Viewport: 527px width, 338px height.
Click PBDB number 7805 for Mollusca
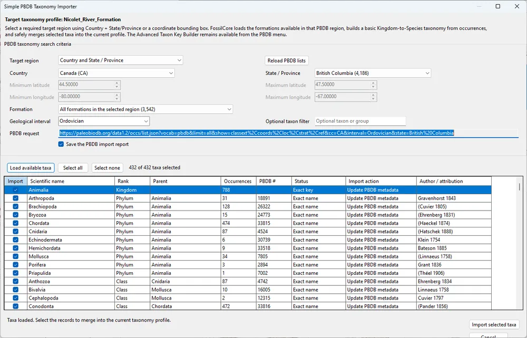coord(274,256)
